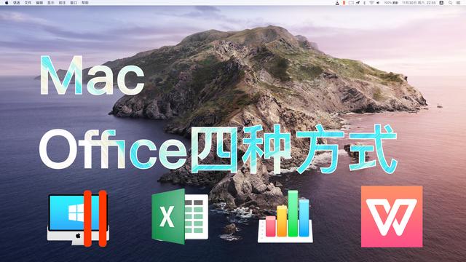Open the 帮助 menu in menu bar
Screen dimensions: 466x262
click(x=85, y=3)
